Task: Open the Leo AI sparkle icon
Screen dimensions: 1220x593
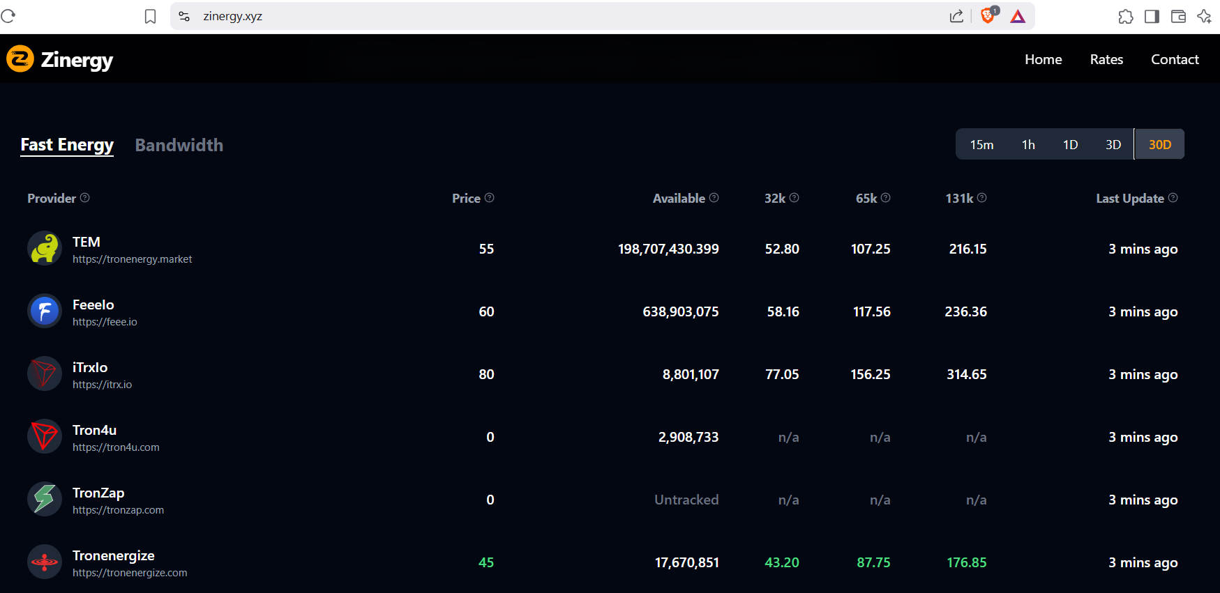Action: pyautogui.click(x=1204, y=17)
